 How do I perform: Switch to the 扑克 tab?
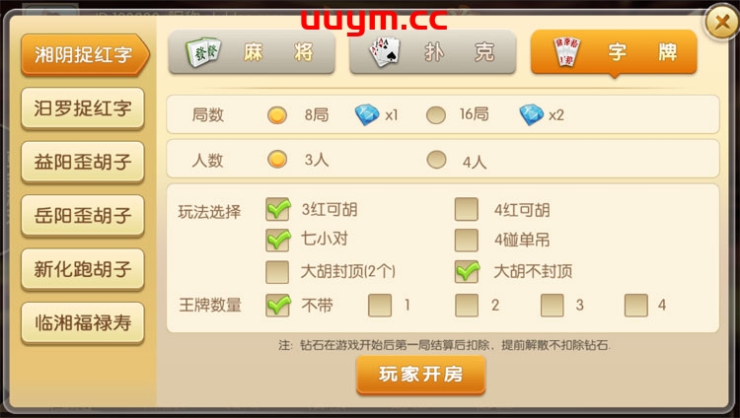433,52
